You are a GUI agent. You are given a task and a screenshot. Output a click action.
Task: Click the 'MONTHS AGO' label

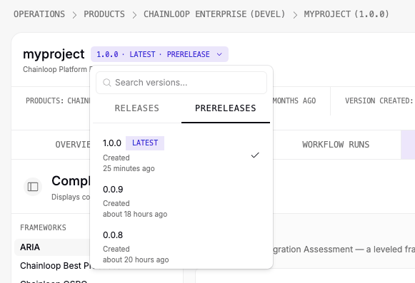point(294,101)
